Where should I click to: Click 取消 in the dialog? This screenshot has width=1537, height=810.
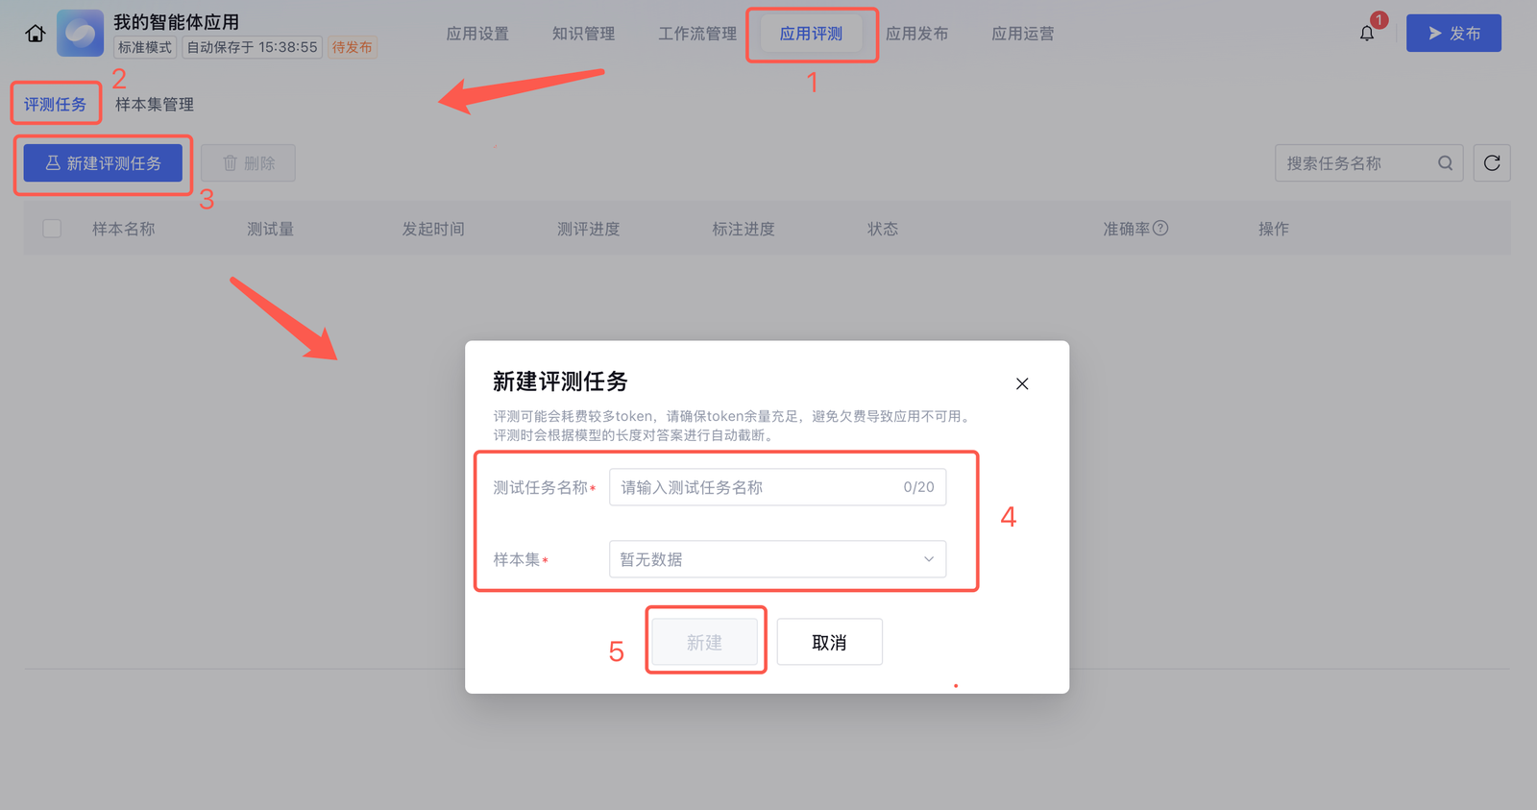point(829,642)
